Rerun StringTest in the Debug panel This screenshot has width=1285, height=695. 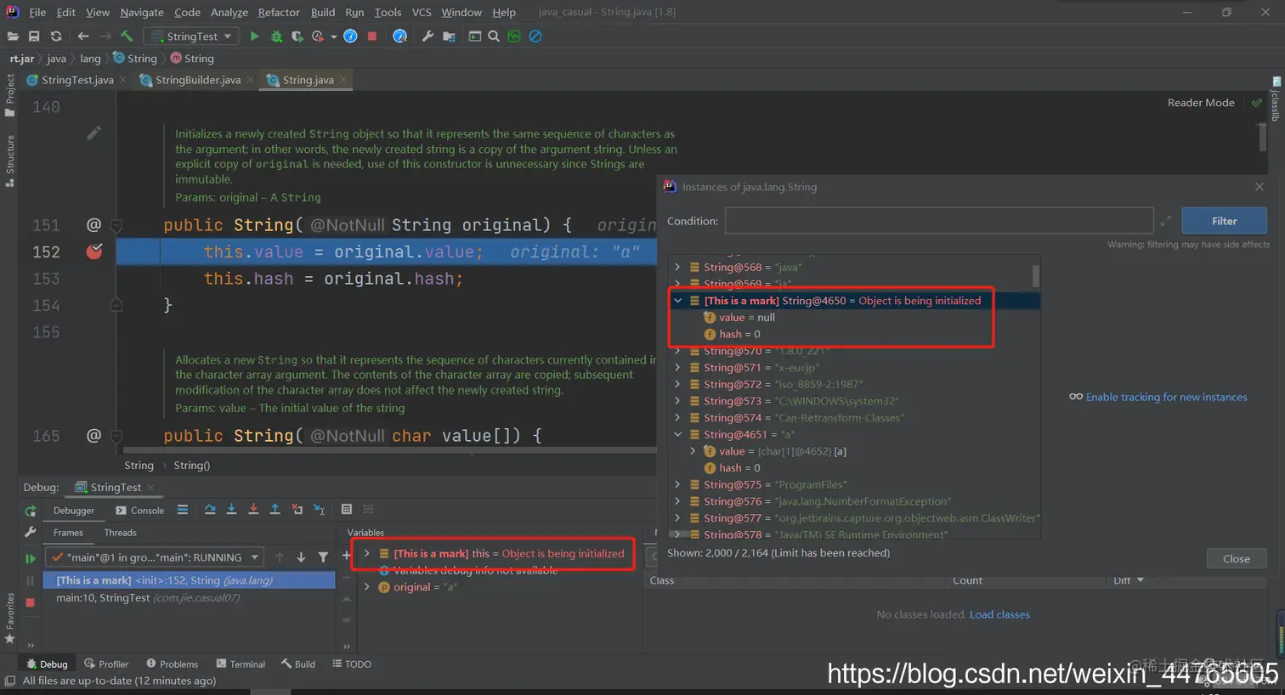31,511
